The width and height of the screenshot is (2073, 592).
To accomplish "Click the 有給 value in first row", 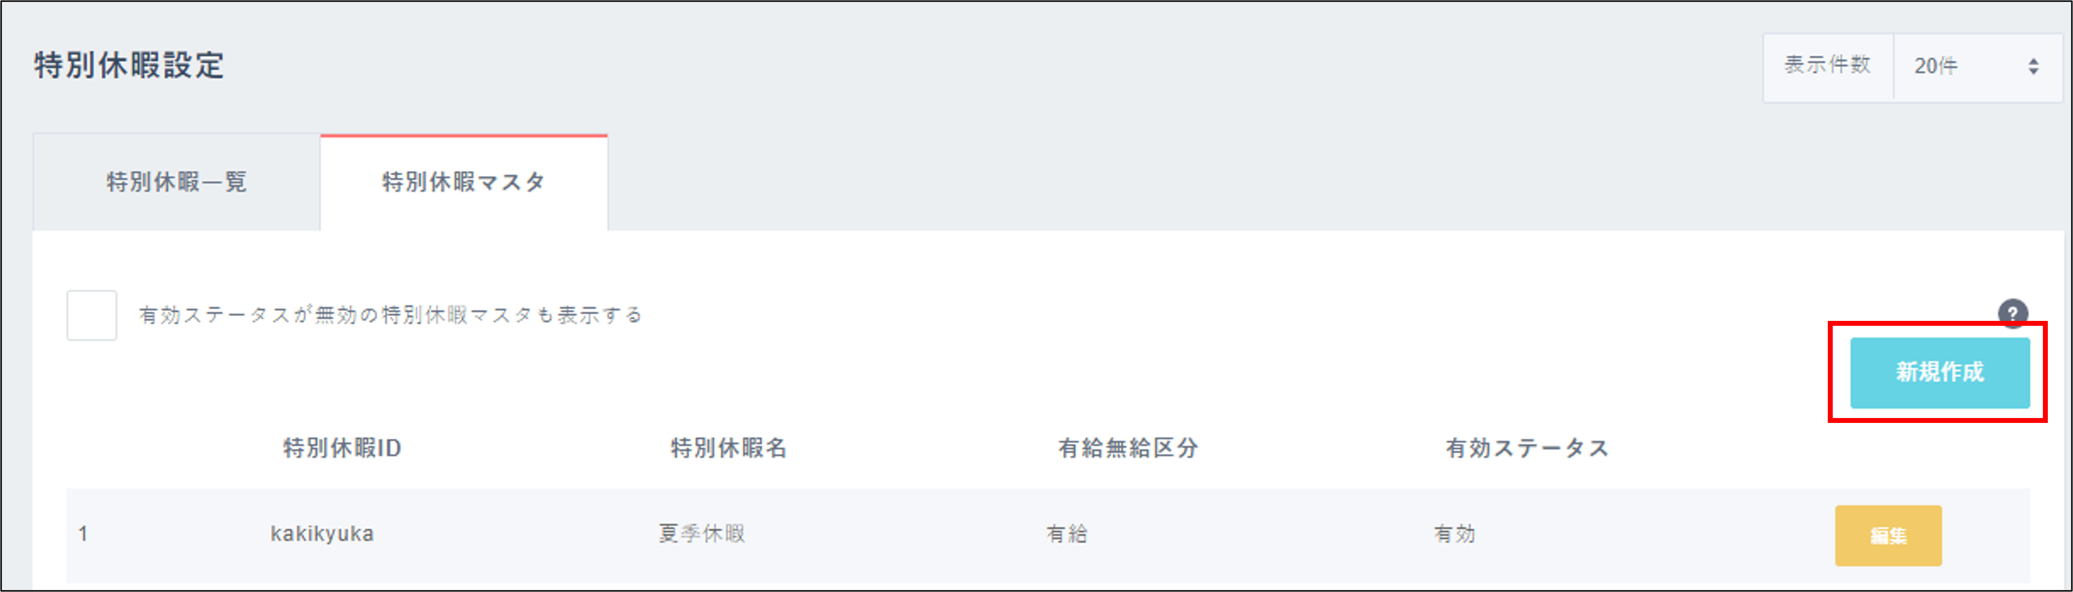I will 1067,534.
